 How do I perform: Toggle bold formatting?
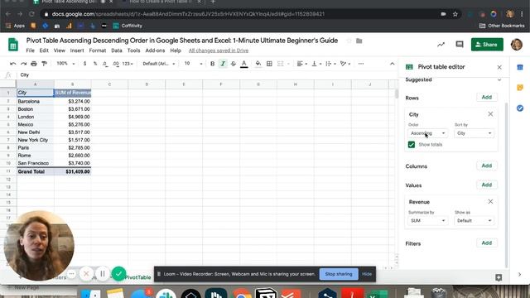point(212,64)
